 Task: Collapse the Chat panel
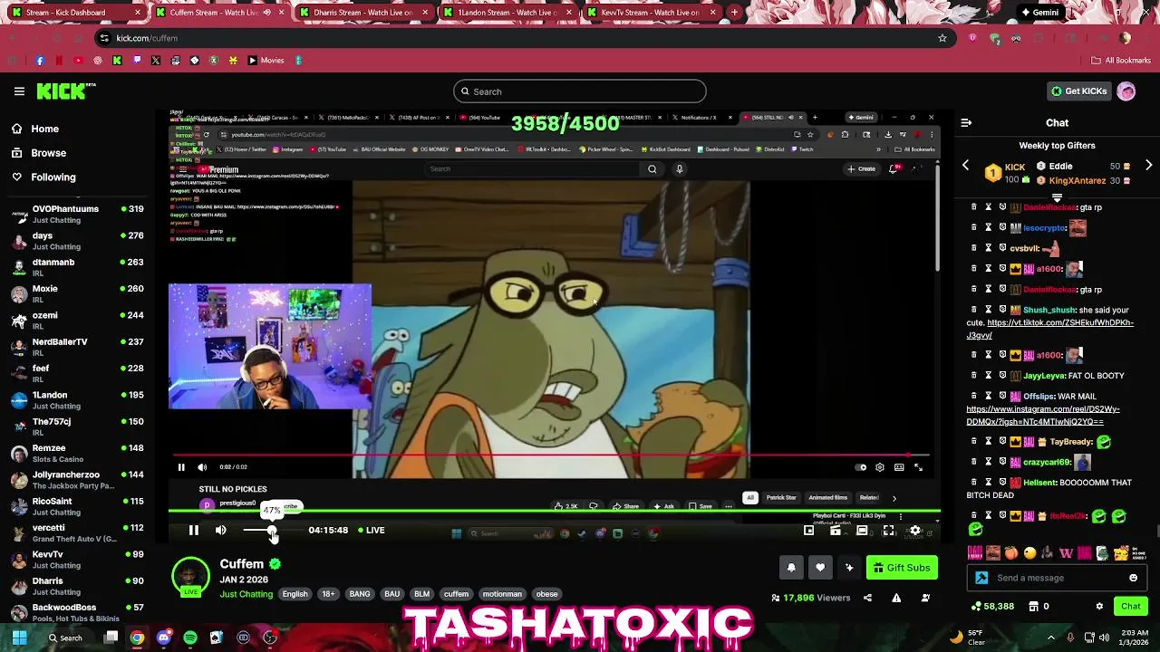point(966,122)
